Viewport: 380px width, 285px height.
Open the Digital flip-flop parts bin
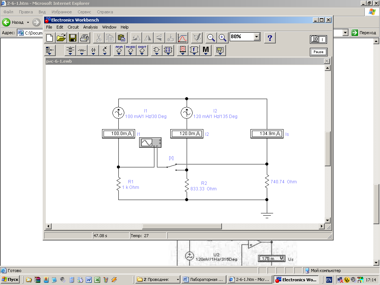point(168,50)
